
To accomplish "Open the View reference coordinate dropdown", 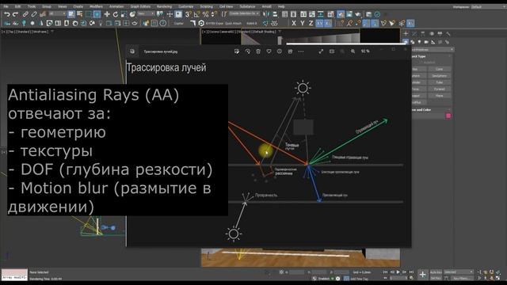I will tap(146, 14).
